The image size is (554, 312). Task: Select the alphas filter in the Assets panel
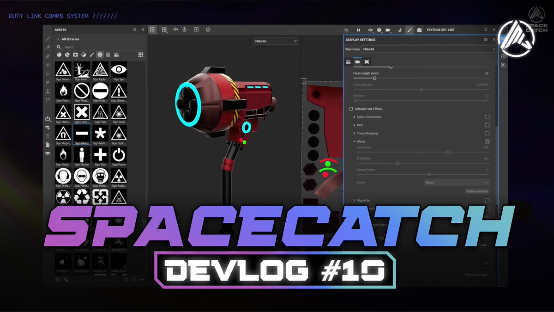[100, 55]
